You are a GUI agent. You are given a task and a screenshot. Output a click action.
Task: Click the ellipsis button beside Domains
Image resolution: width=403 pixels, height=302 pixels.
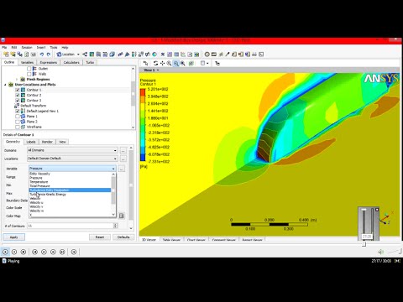(123, 150)
